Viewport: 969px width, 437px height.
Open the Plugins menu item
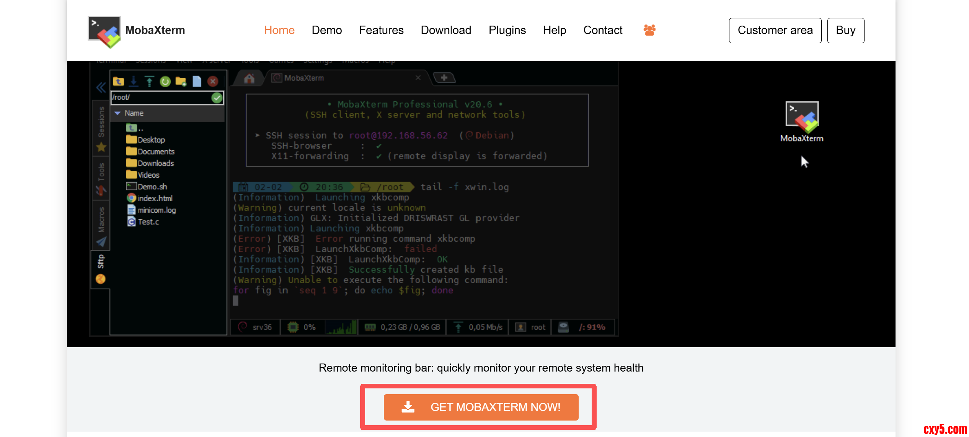pos(507,30)
